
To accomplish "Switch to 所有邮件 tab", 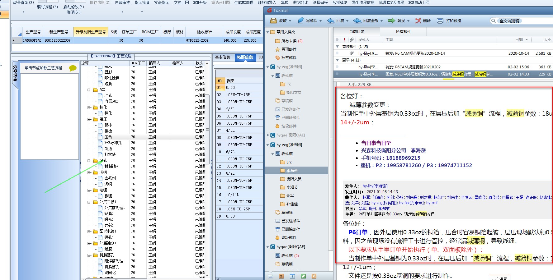I will [403, 32].
